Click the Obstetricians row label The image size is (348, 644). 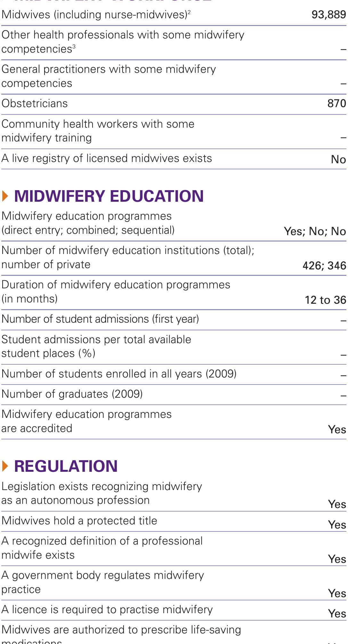tap(35, 104)
